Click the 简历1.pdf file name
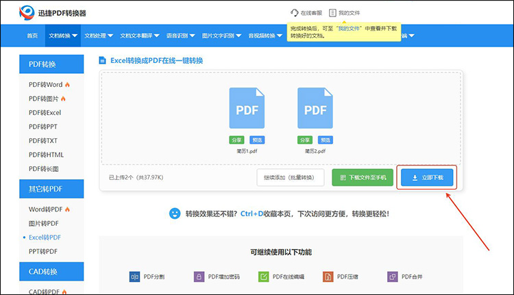 pyautogui.click(x=247, y=151)
